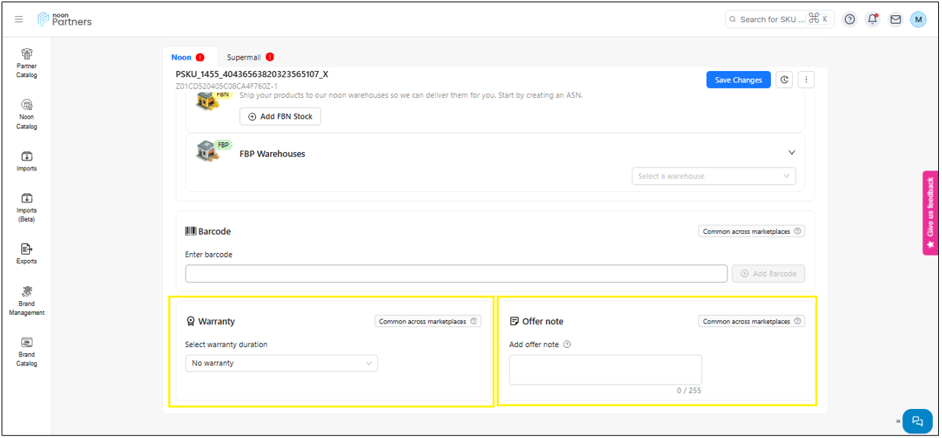
Task: Collapse the FBP Warehouses section
Action: pos(791,153)
